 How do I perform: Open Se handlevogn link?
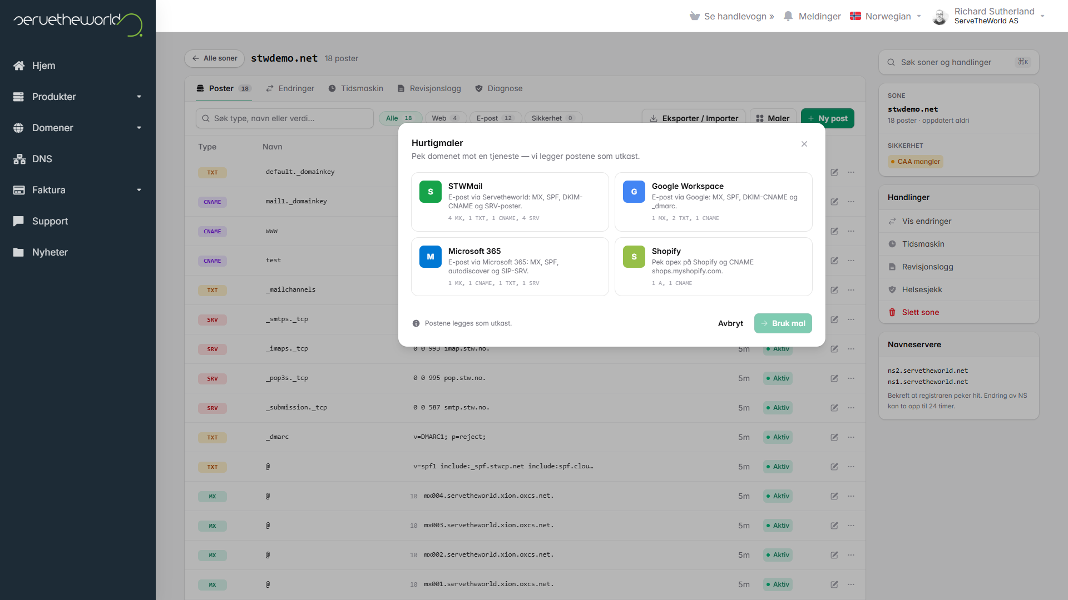pyautogui.click(x=739, y=16)
